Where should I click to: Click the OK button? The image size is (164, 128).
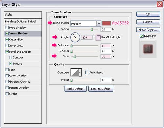[x=148, y=14]
